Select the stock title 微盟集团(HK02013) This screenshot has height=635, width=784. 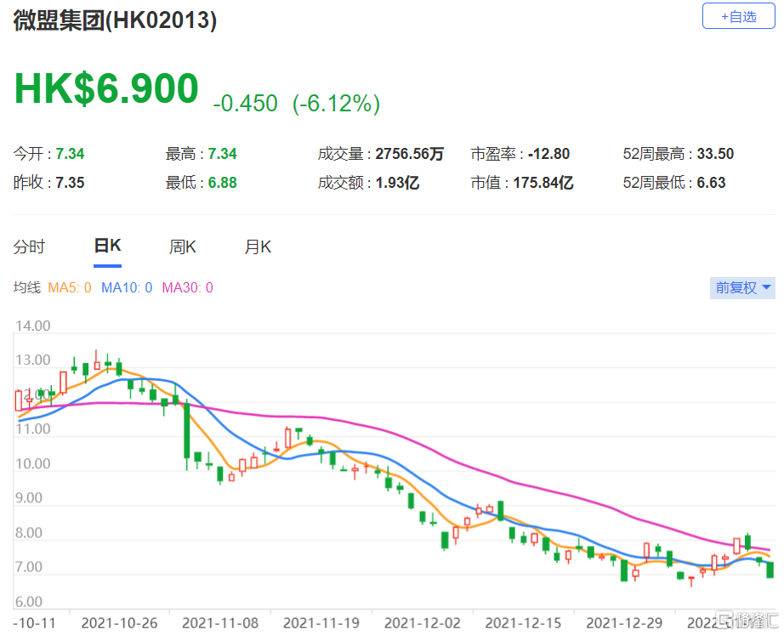(x=115, y=20)
